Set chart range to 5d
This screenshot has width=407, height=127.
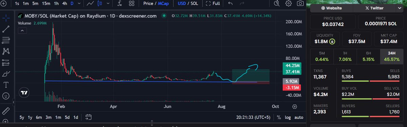point(67,118)
